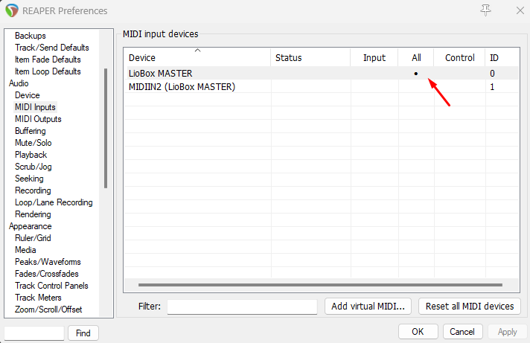Open Peaks/Waveforms settings

48,262
